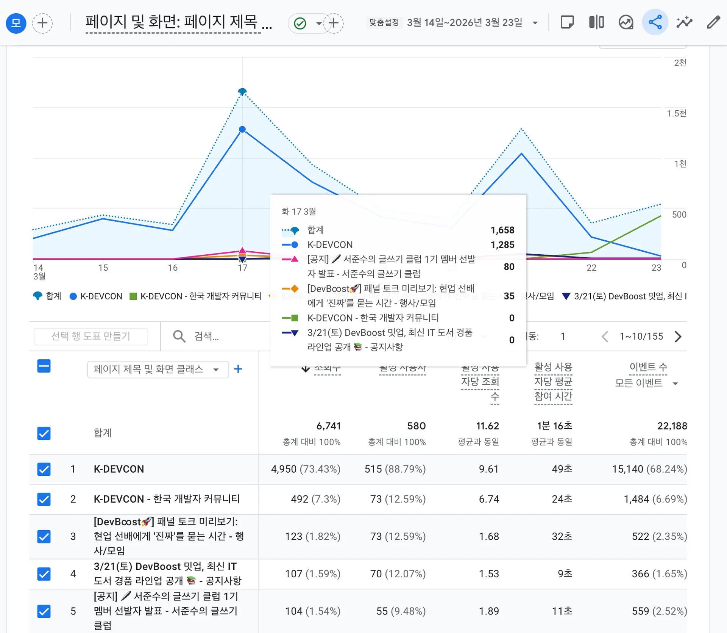727x633 pixels.
Task: Uncheck the K-DEVCON row 1 checkbox
Action: (x=44, y=469)
